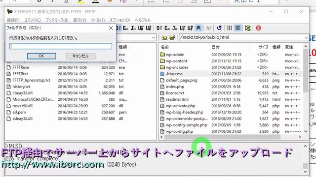Switch to simple list view icon
Screen dimensions: 316x177
coord(229,28)
